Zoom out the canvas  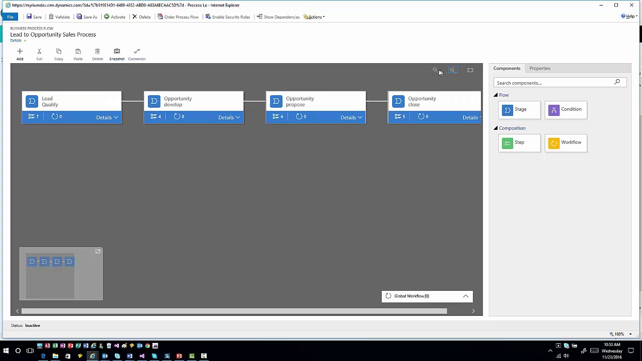tap(435, 70)
